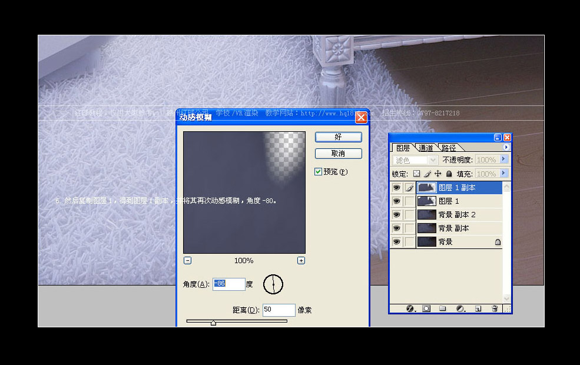Click the trash icon to delete layer
Image resolution: width=580 pixels, height=365 pixels.
495,308
